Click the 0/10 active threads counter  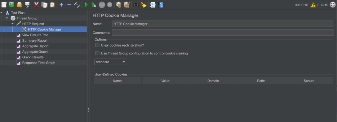325,5
